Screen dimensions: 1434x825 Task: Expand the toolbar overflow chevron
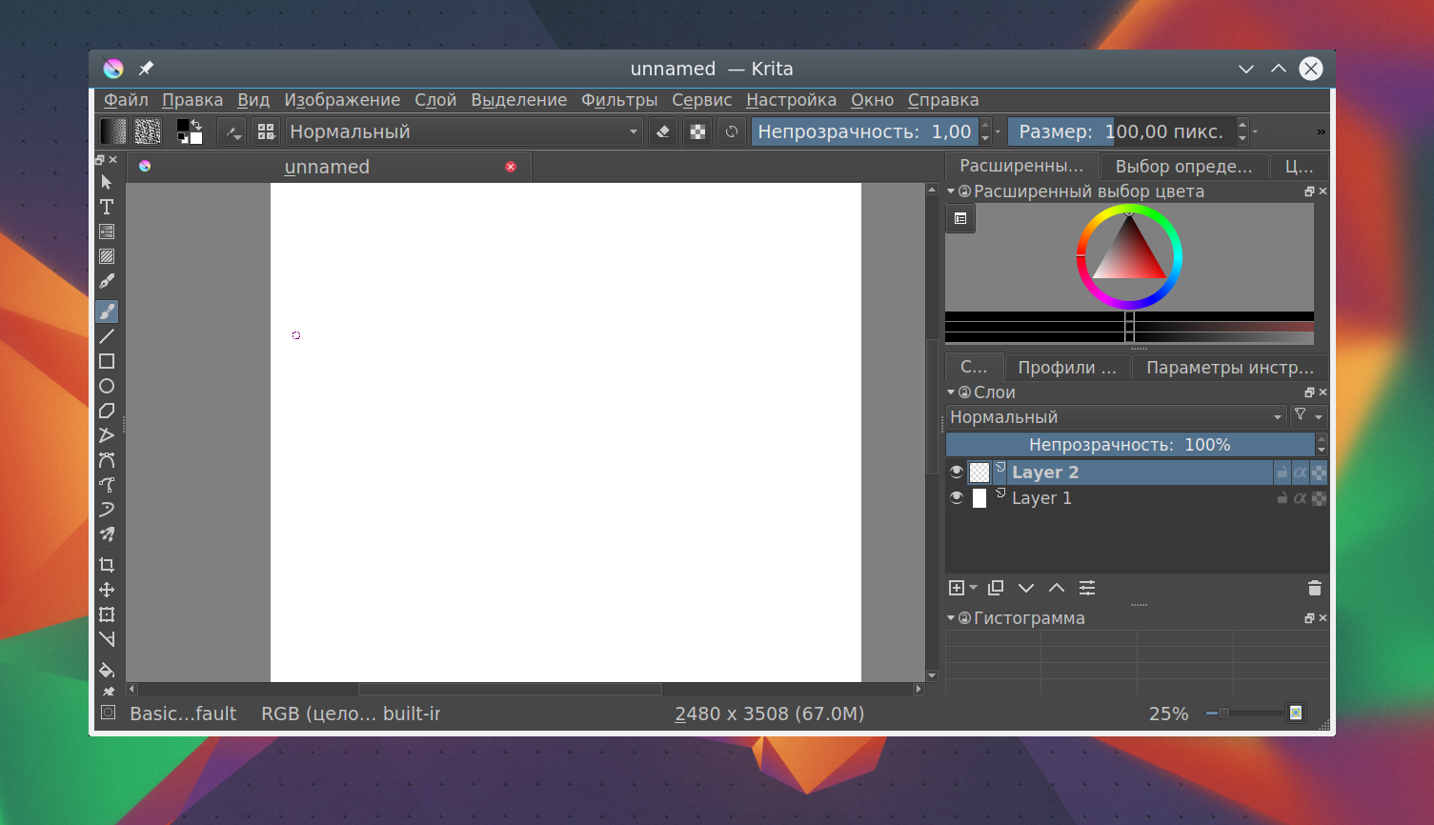(x=1321, y=131)
